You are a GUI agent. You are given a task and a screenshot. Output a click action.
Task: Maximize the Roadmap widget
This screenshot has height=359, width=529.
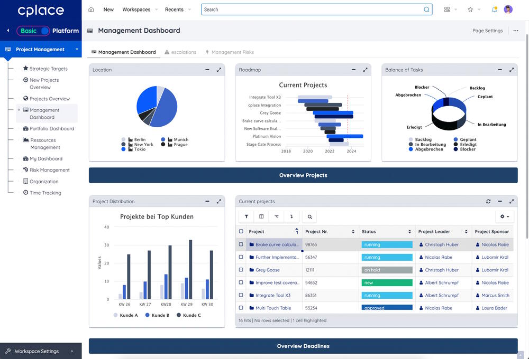[x=365, y=70]
